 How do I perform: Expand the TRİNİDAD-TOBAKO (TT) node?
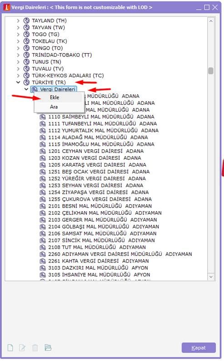[18, 55]
